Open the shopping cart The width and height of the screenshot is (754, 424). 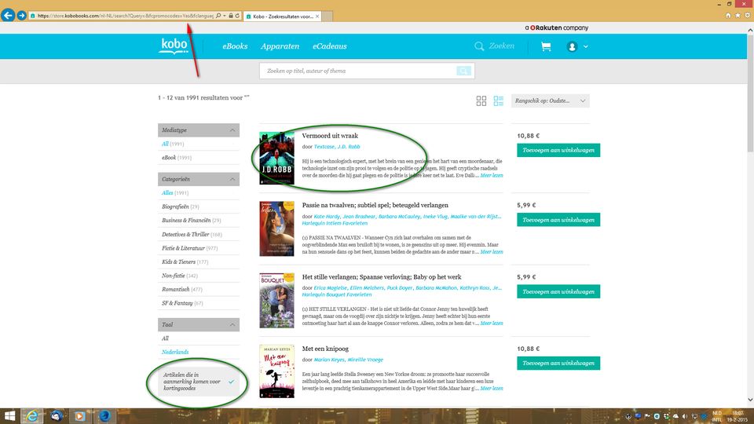[546, 46]
